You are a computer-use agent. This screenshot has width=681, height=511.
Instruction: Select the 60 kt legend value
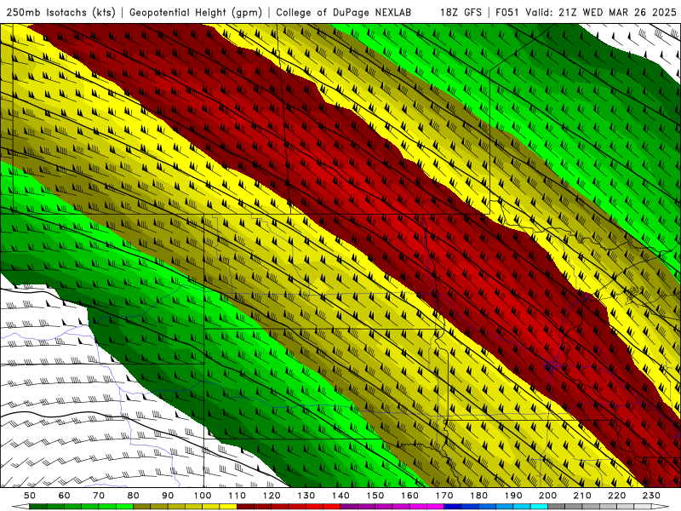click(x=64, y=496)
